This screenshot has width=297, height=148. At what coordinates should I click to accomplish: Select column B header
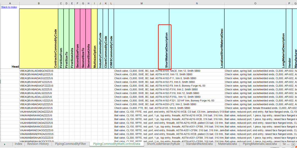pyautogui.click(x=39, y=3)
